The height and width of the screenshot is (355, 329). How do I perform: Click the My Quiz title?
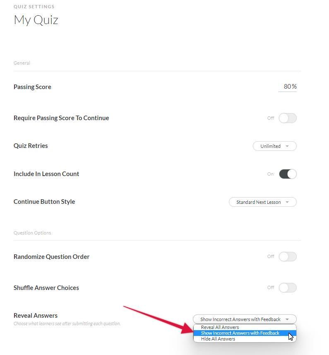click(36, 20)
